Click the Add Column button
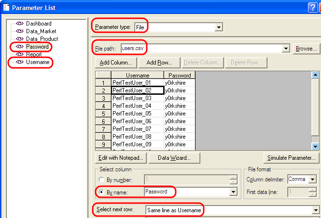Image resolution: width=321 pixels, height=218 pixels. (x=115, y=63)
